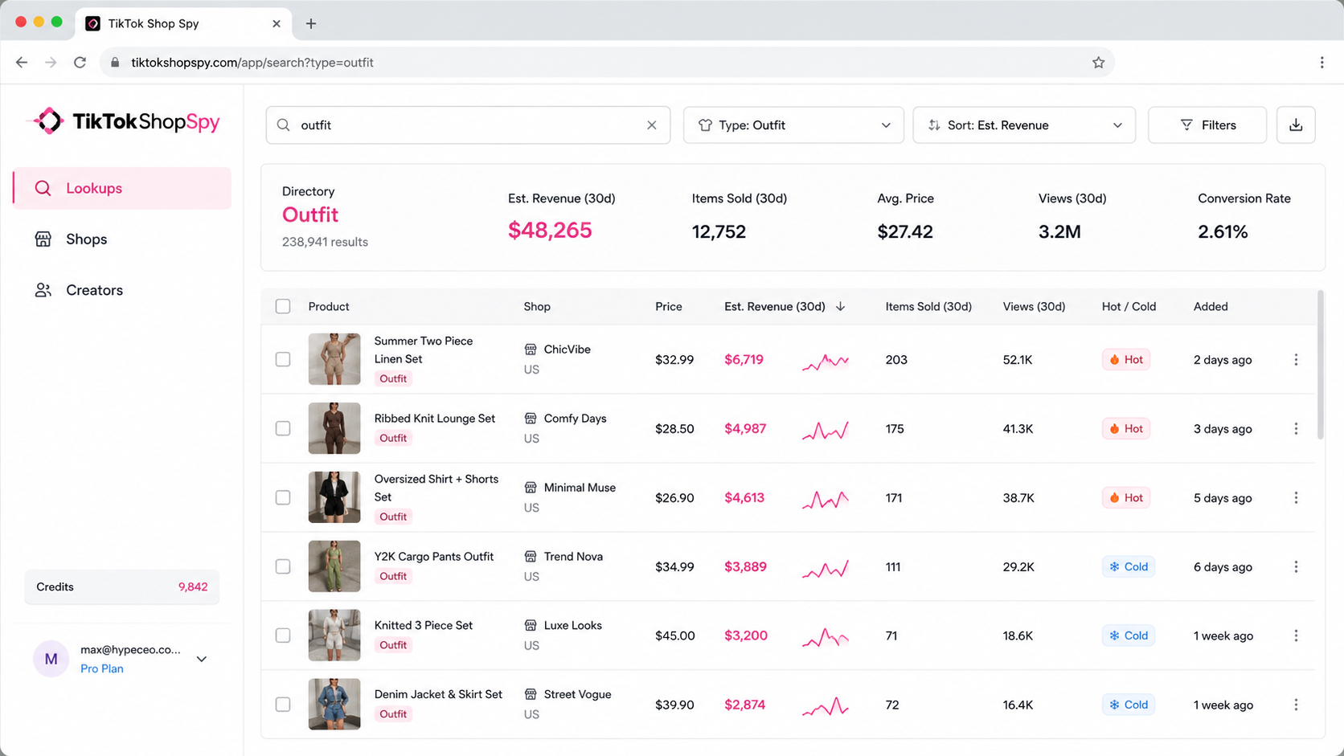1344x756 pixels.
Task: Click the sort arrow on Est. Revenue column
Action: click(x=840, y=307)
